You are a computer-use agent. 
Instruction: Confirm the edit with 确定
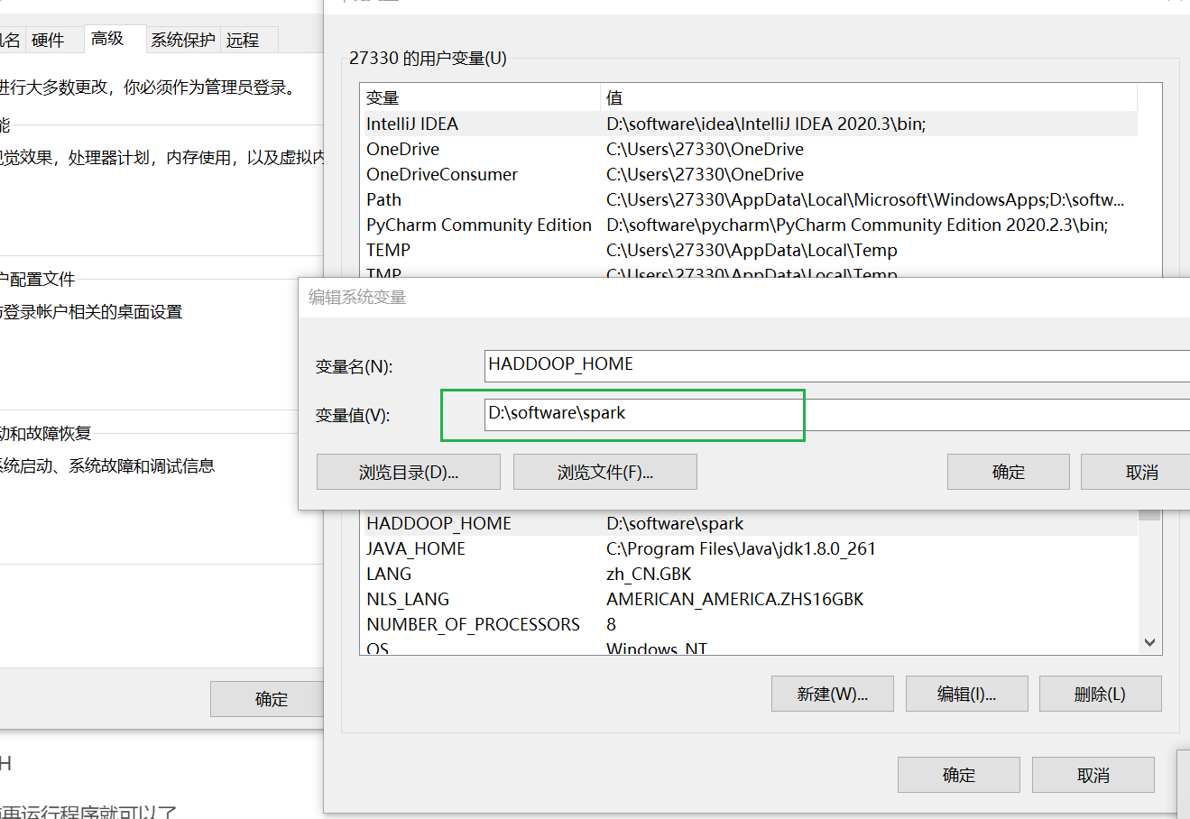click(x=1008, y=471)
